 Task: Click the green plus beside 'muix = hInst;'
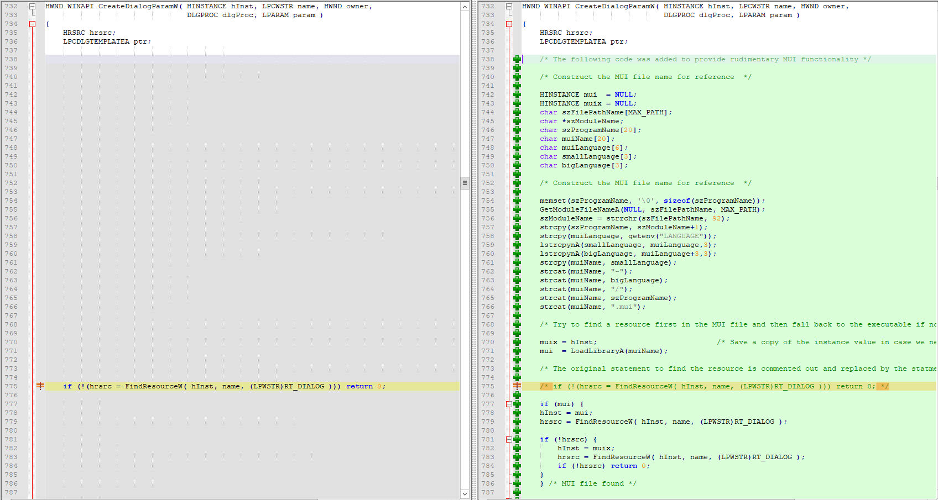517,342
